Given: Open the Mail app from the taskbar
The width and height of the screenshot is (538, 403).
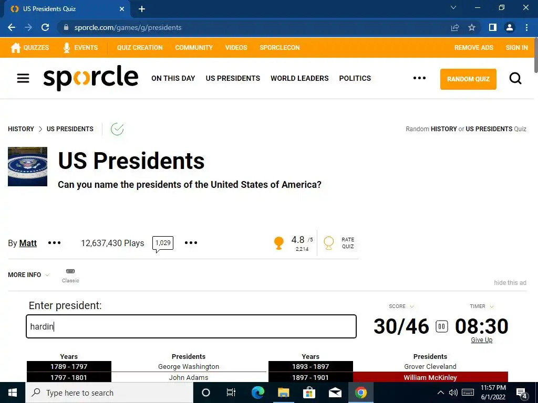Looking at the screenshot, I should [x=335, y=393].
